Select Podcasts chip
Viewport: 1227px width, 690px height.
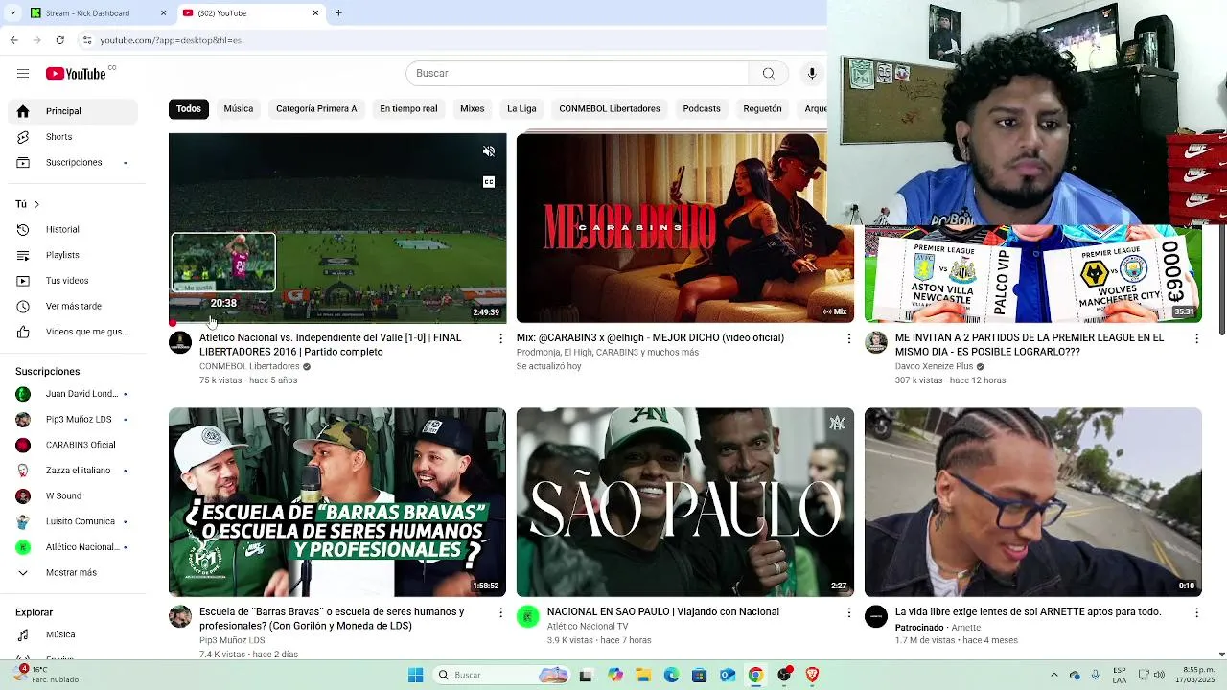pyautogui.click(x=702, y=109)
